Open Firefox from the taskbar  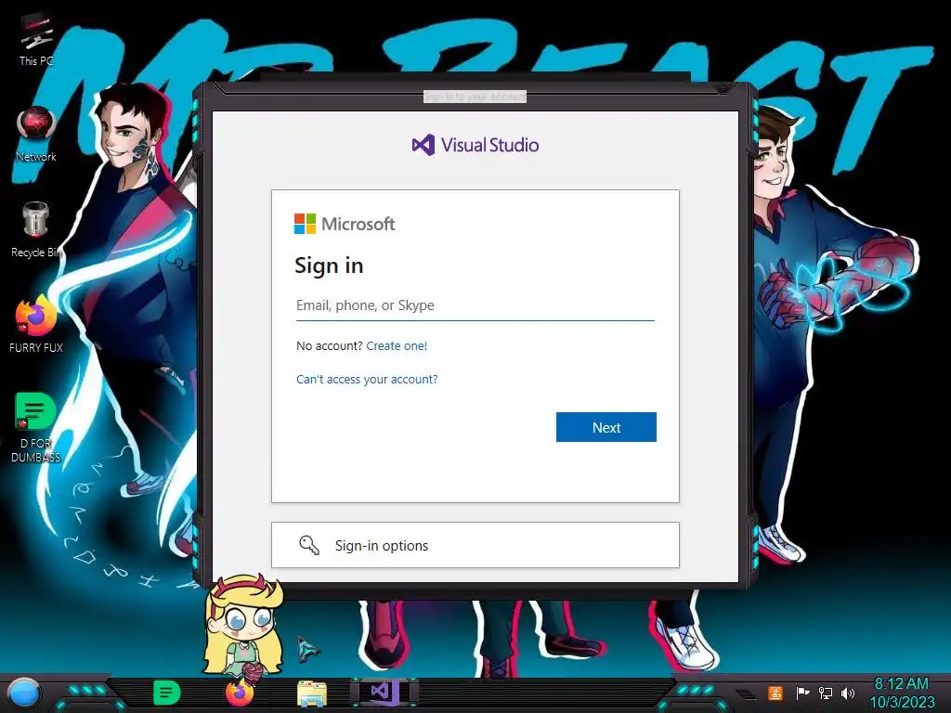click(240, 693)
